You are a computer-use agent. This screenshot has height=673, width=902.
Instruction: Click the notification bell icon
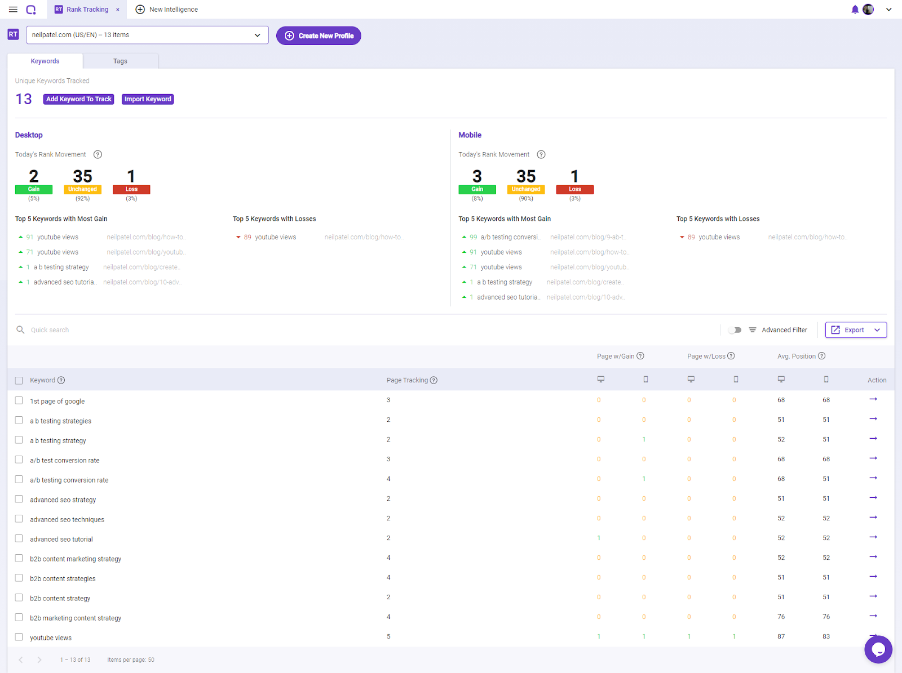pos(855,10)
